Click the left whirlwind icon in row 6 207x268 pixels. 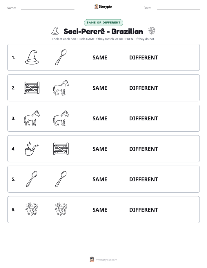point(32,209)
